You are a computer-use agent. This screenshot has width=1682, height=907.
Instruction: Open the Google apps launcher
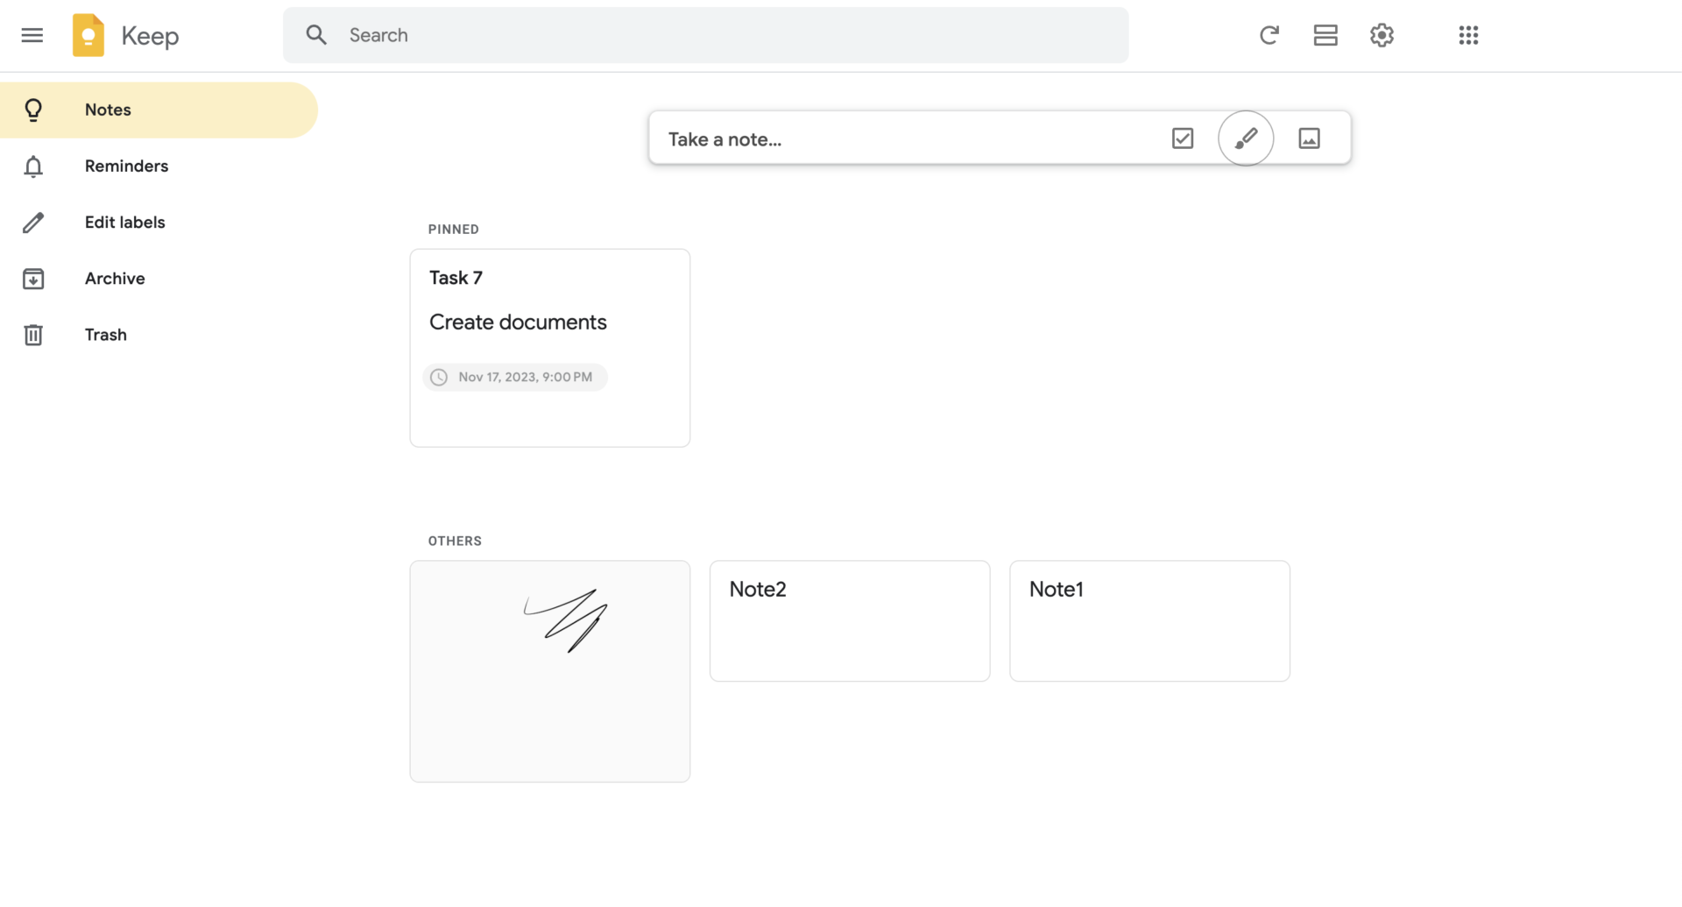point(1468,35)
